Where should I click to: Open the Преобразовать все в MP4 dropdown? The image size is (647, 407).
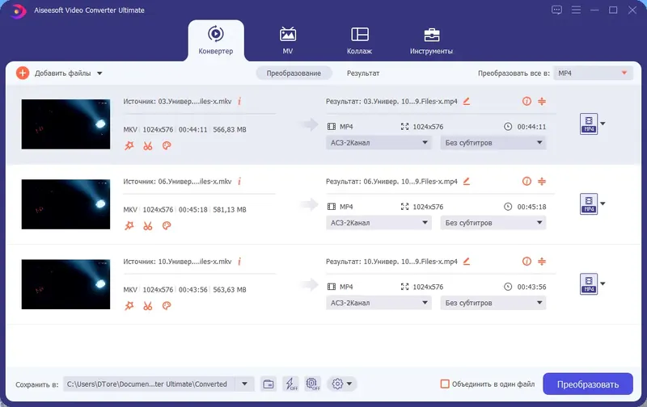coord(593,73)
